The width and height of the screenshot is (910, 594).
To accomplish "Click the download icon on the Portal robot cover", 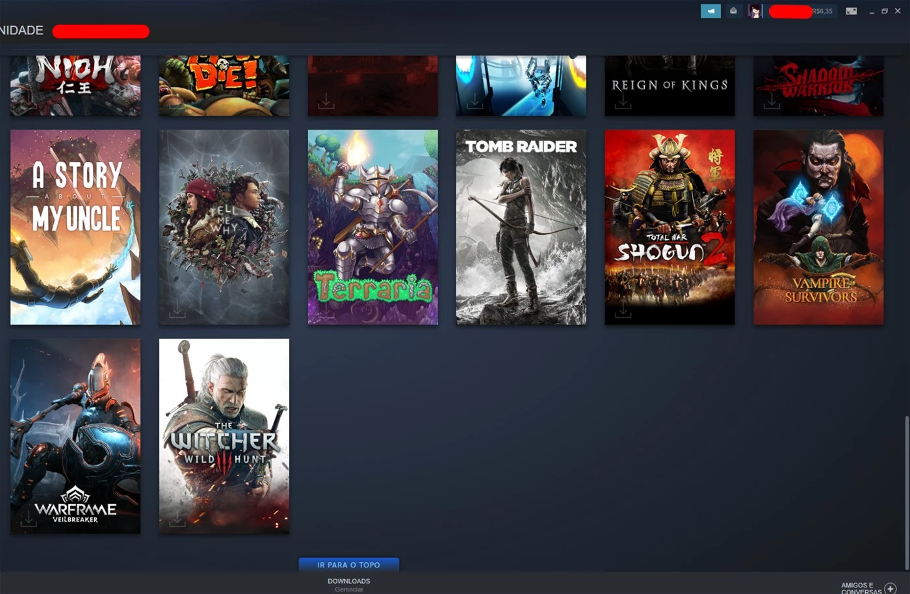I will tap(474, 101).
